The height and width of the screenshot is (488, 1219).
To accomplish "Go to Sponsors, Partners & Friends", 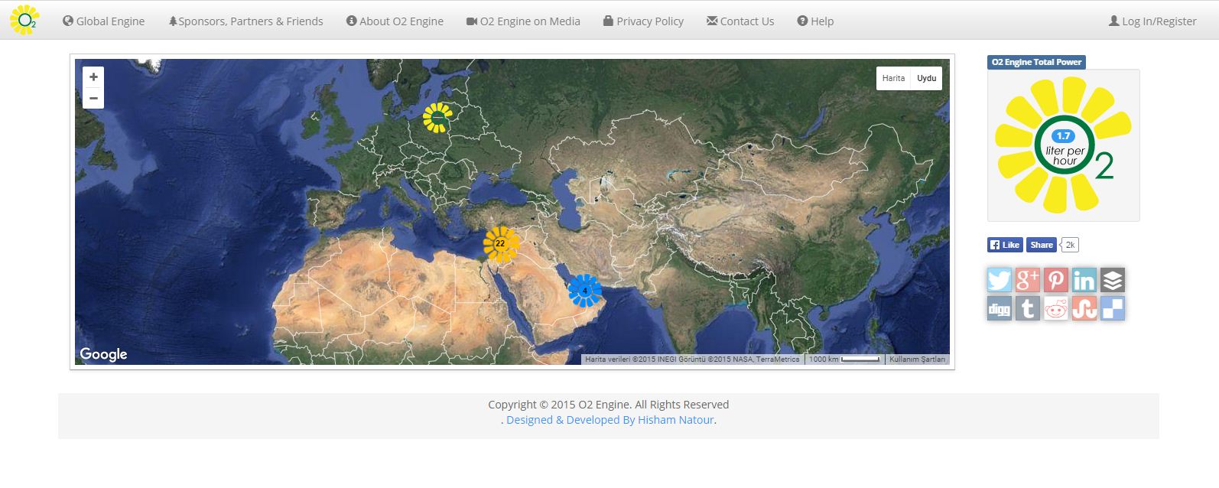I will click(245, 21).
